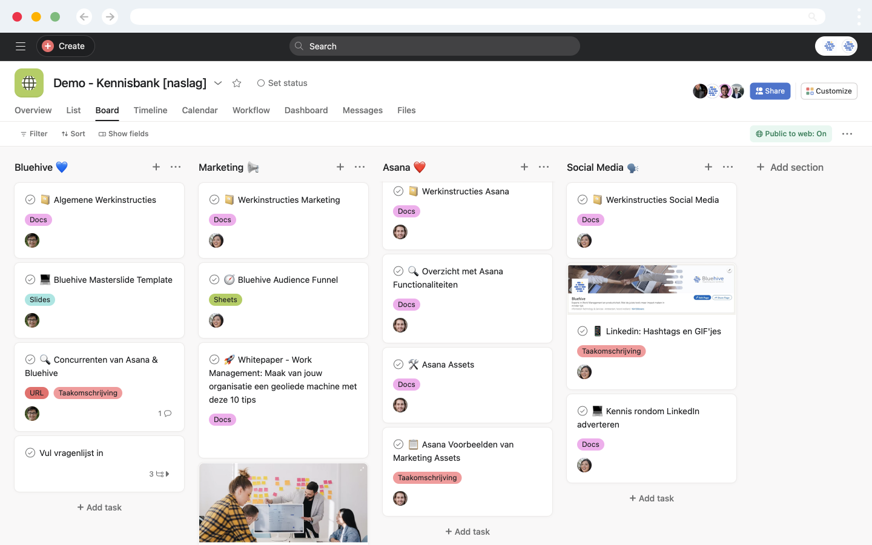Open the hamburger sidebar menu

[21, 46]
